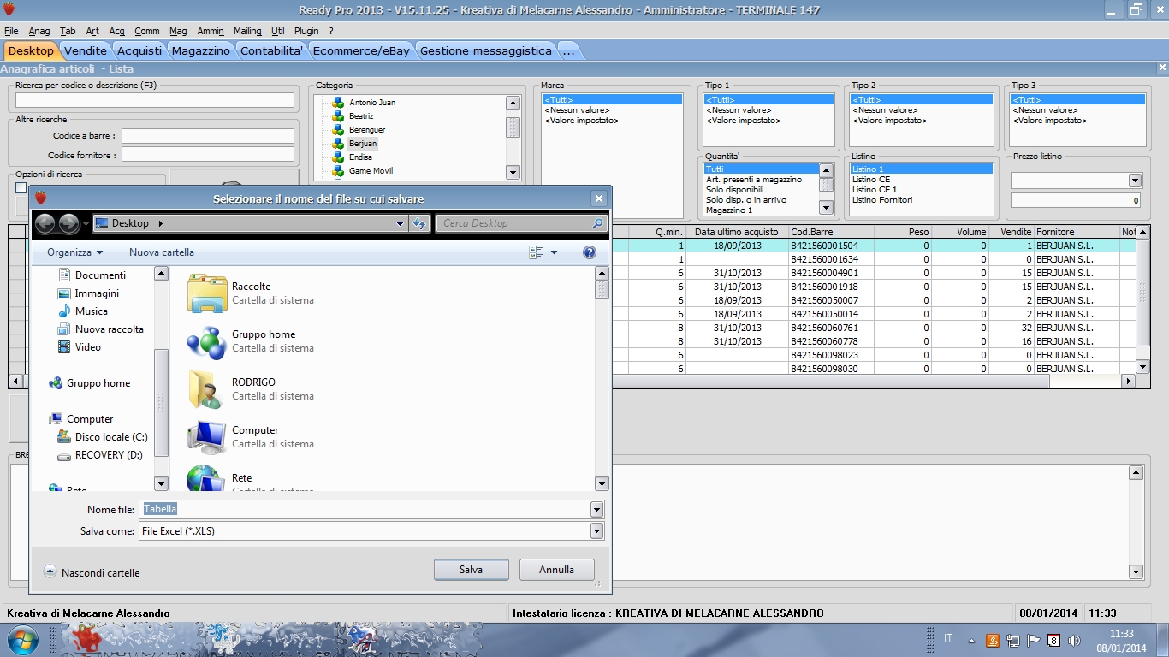This screenshot has width=1169, height=657.
Task: Select Gruppo home in the navigation pane
Action: [98, 383]
